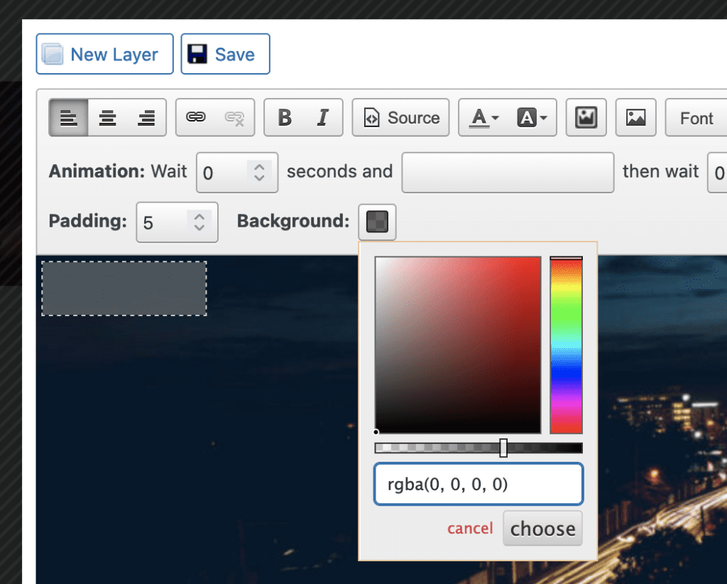The width and height of the screenshot is (727, 584).
Task: Open the animation effect selector box
Action: tap(508, 173)
